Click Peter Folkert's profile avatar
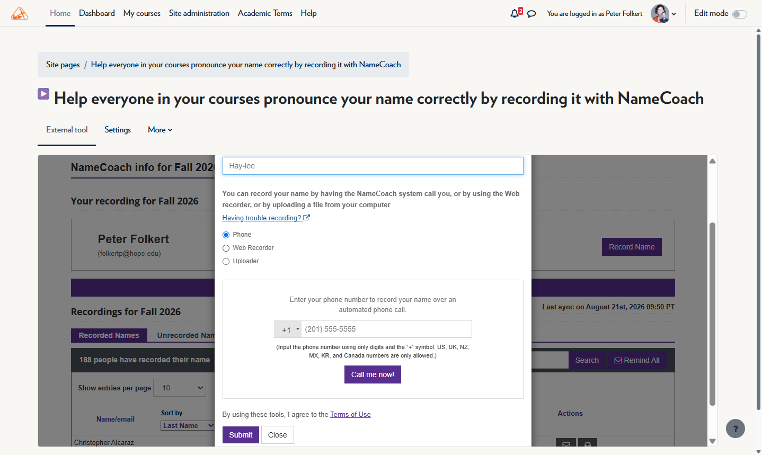The width and height of the screenshot is (762, 455). (660, 13)
